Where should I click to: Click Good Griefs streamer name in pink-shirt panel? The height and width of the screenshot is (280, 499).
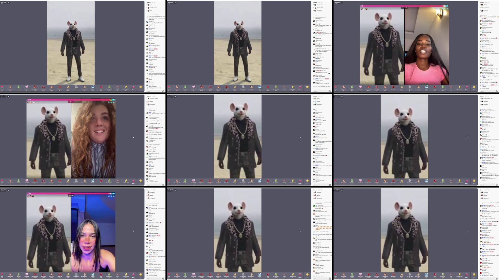pos(337,2)
